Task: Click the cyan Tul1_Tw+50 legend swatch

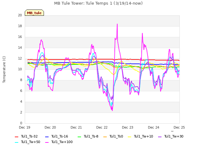Action: [x=16, y=142]
